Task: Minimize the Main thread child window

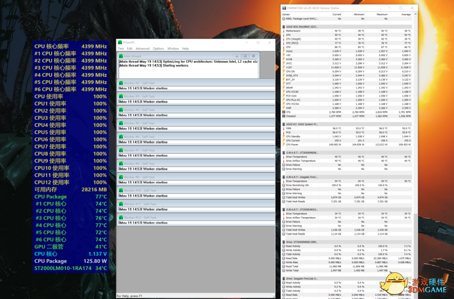Action: pos(237,56)
